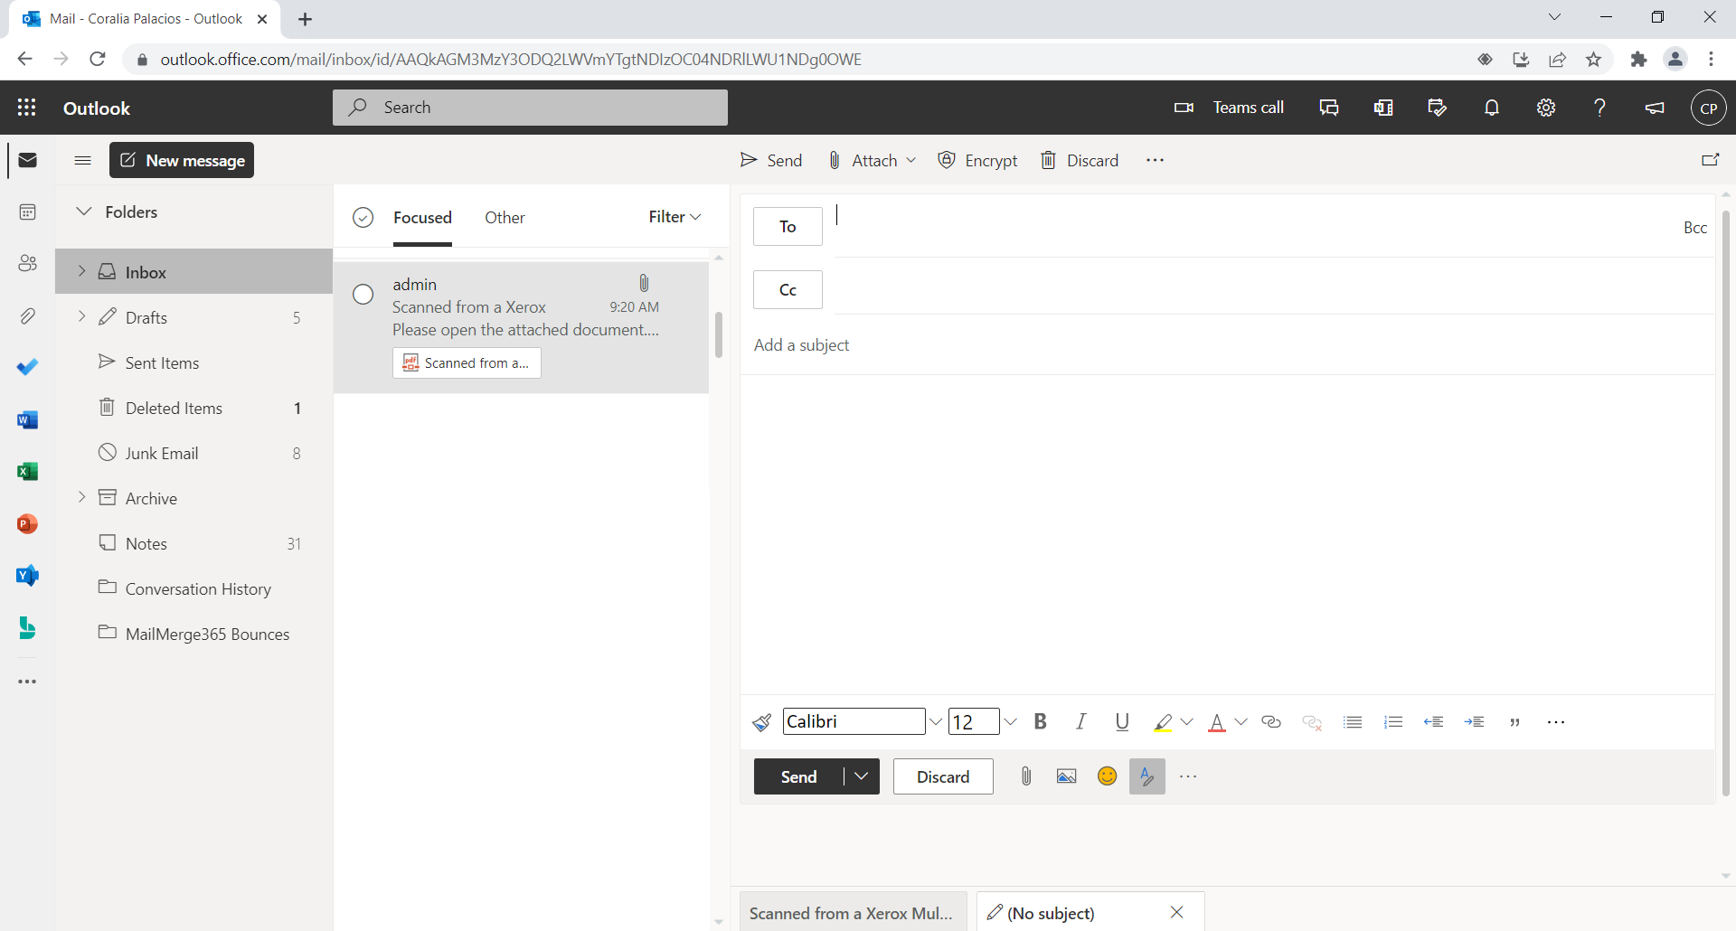Open Sent Items folder

(163, 362)
